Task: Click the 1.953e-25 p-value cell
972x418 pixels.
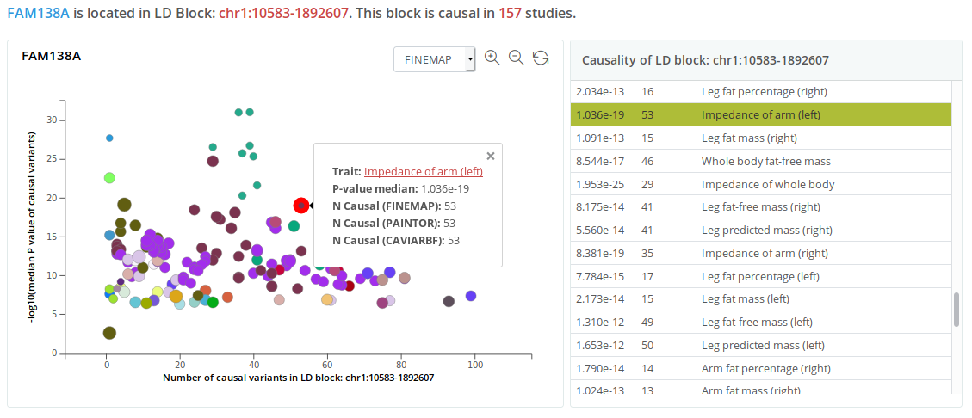Action: pos(599,184)
